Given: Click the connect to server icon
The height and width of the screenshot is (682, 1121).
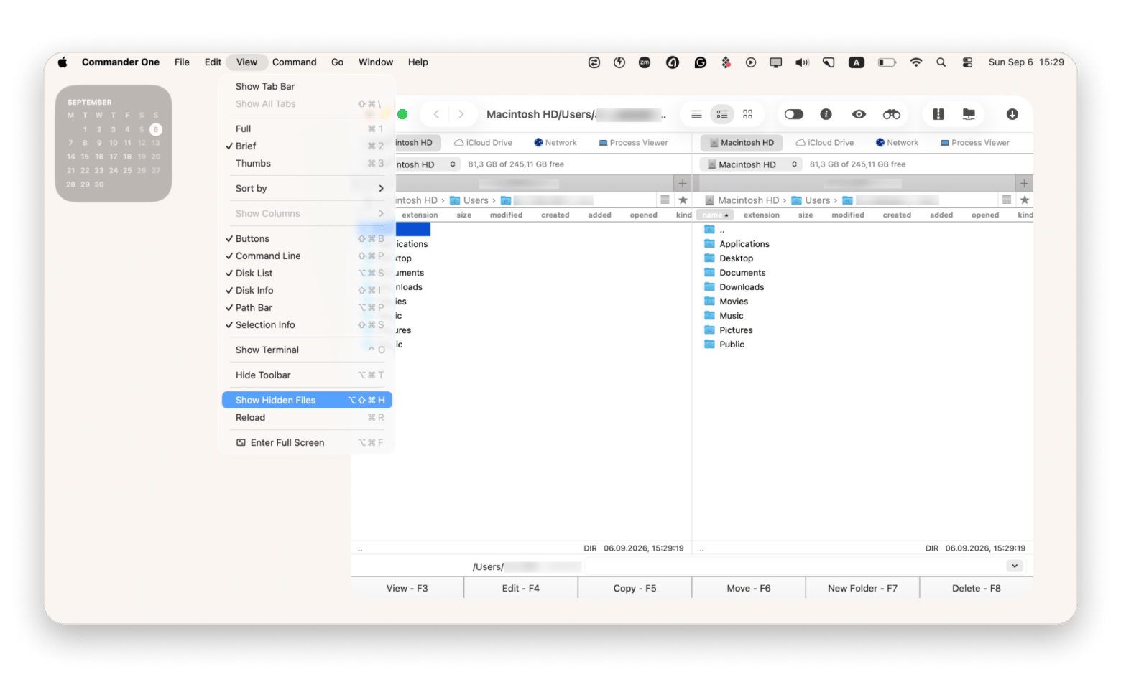Looking at the screenshot, I should click(x=969, y=114).
